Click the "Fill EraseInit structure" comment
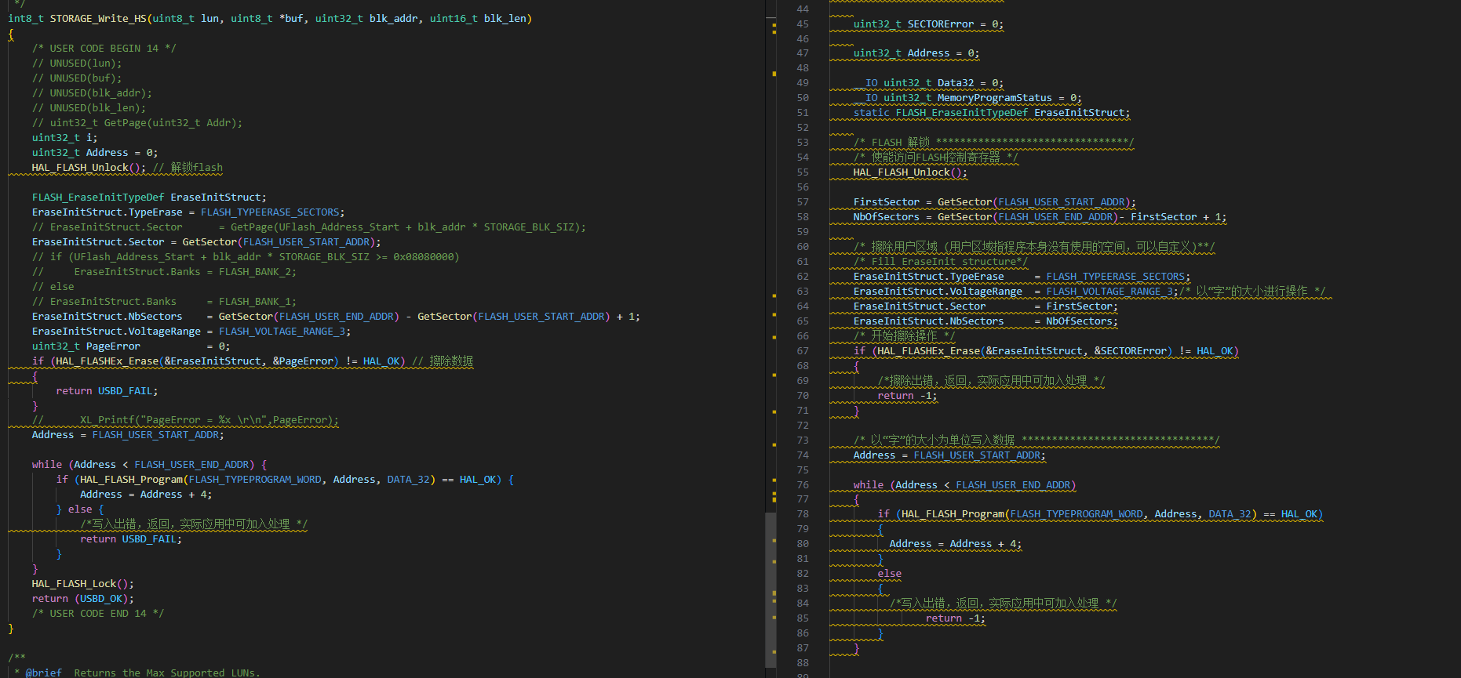Image resolution: width=1461 pixels, height=678 pixels. [x=940, y=261]
